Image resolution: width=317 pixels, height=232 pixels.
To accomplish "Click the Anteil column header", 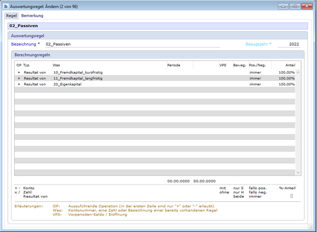I will tap(290, 64).
